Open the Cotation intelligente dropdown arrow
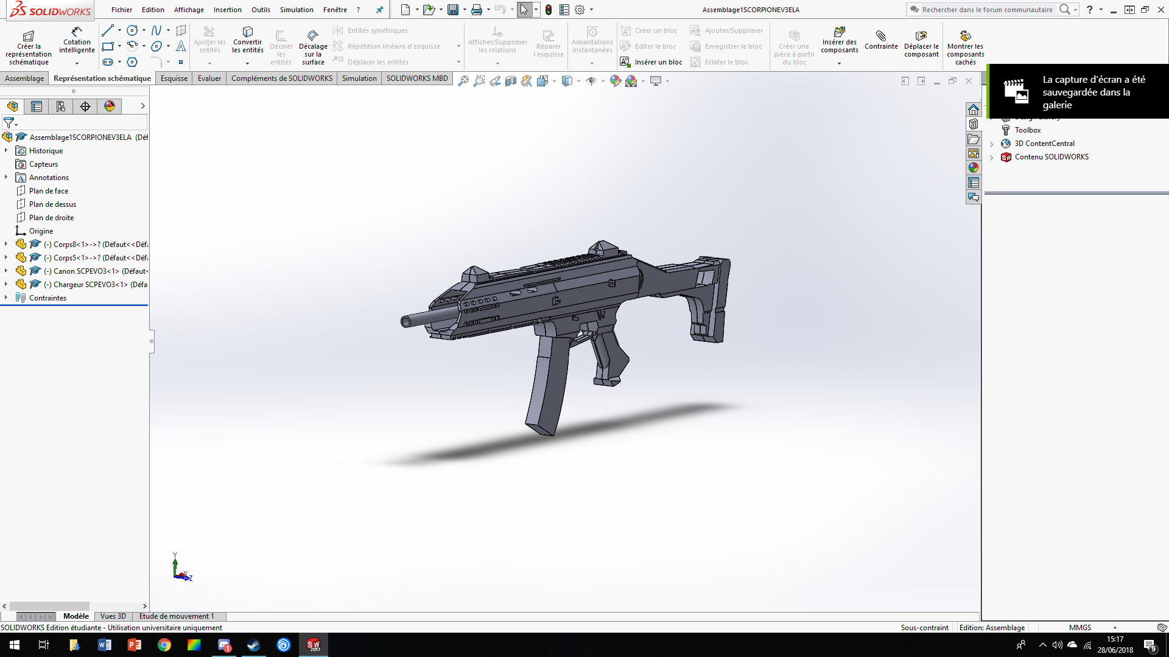The width and height of the screenshot is (1169, 657). coord(77,63)
